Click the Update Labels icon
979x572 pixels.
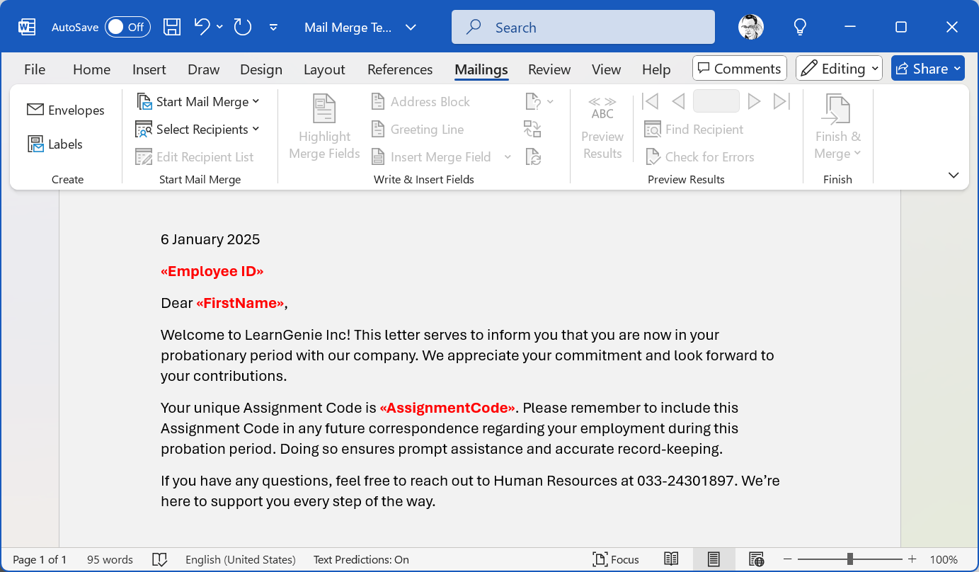[532, 156]
